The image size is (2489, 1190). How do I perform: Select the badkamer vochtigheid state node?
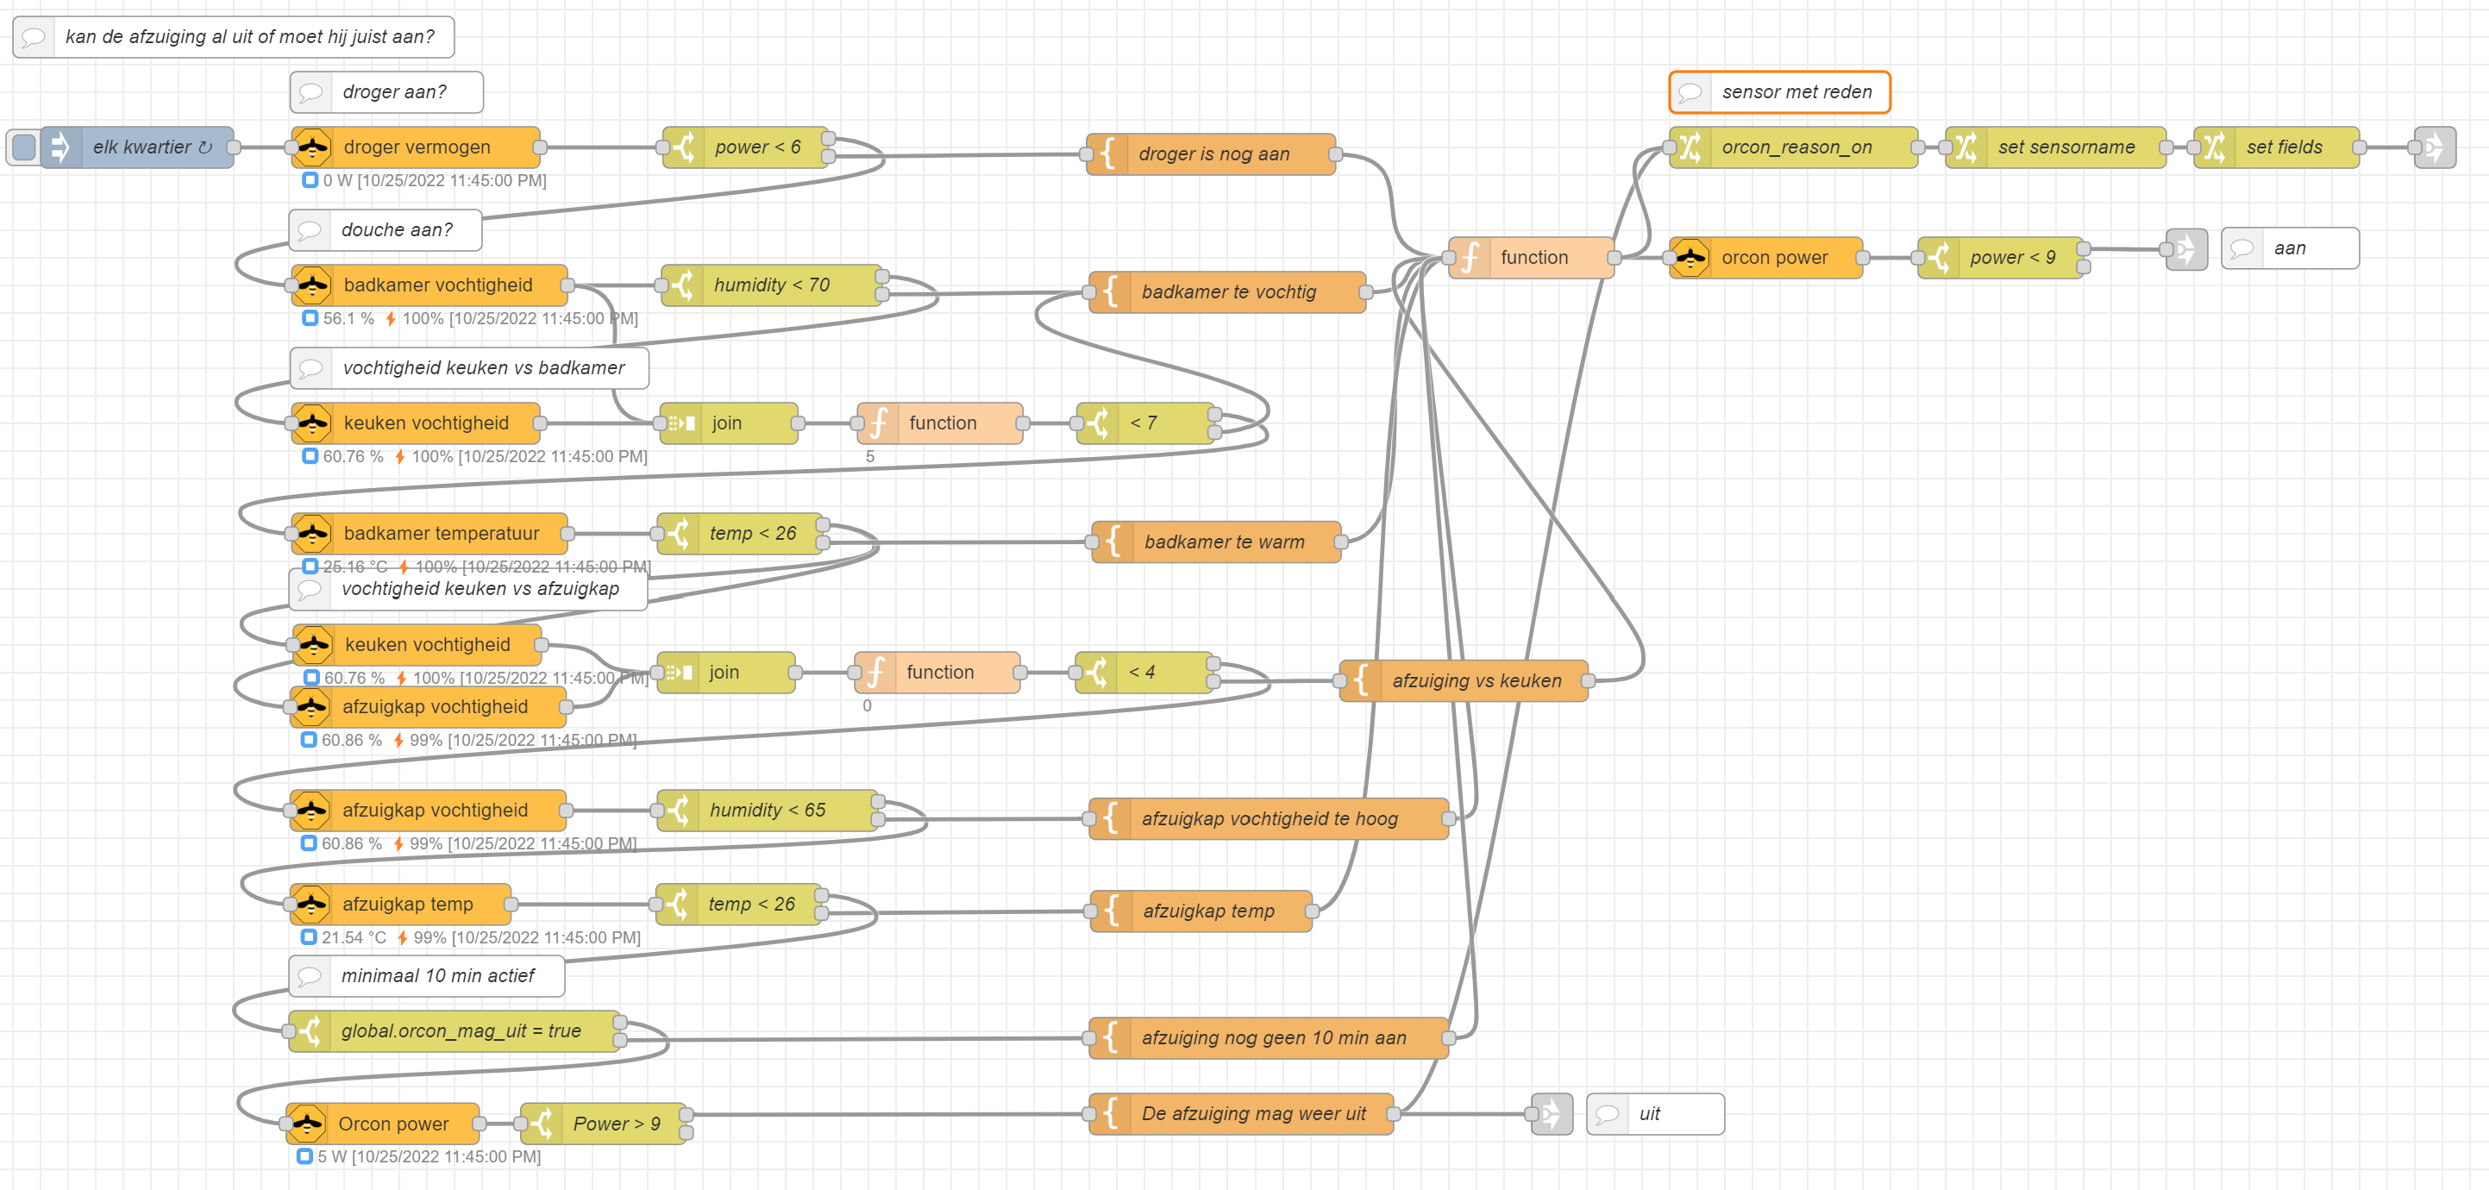429,285
